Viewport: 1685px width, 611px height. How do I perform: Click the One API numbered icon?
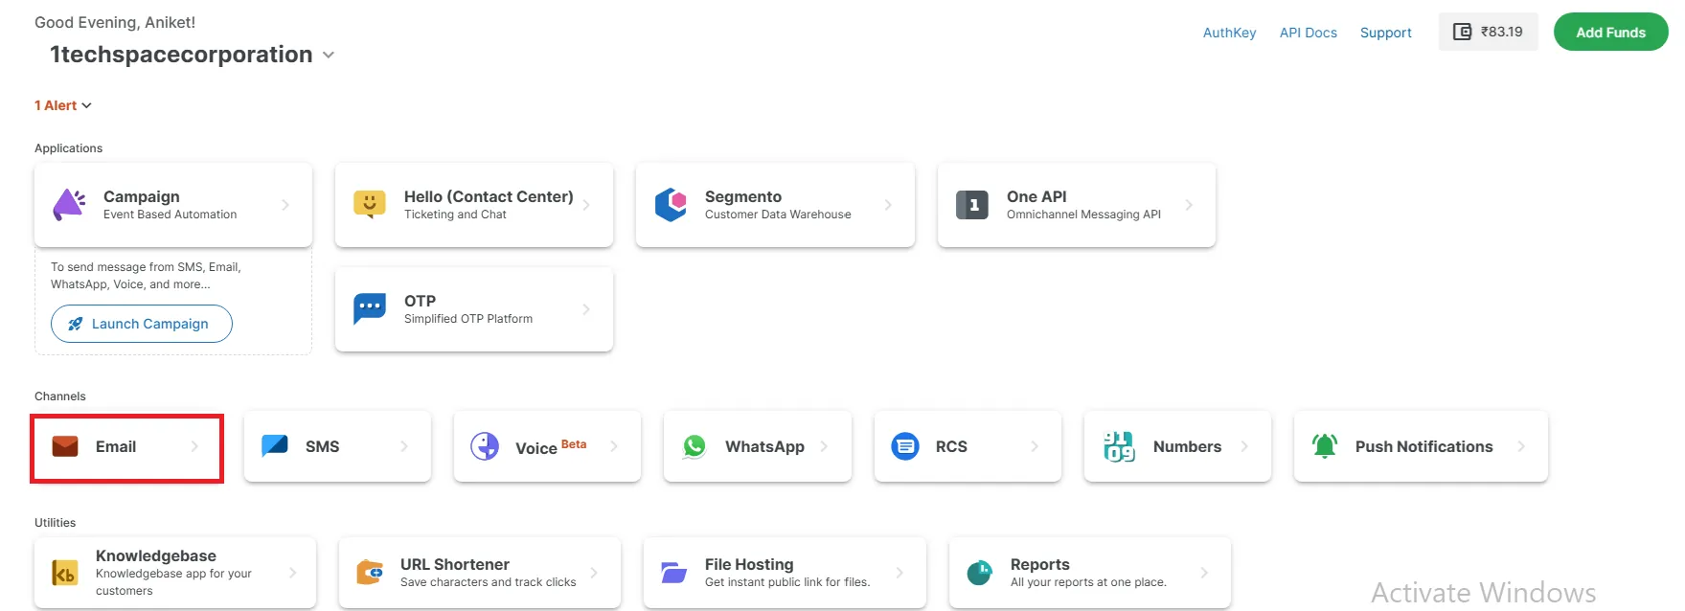coord(972,205)
